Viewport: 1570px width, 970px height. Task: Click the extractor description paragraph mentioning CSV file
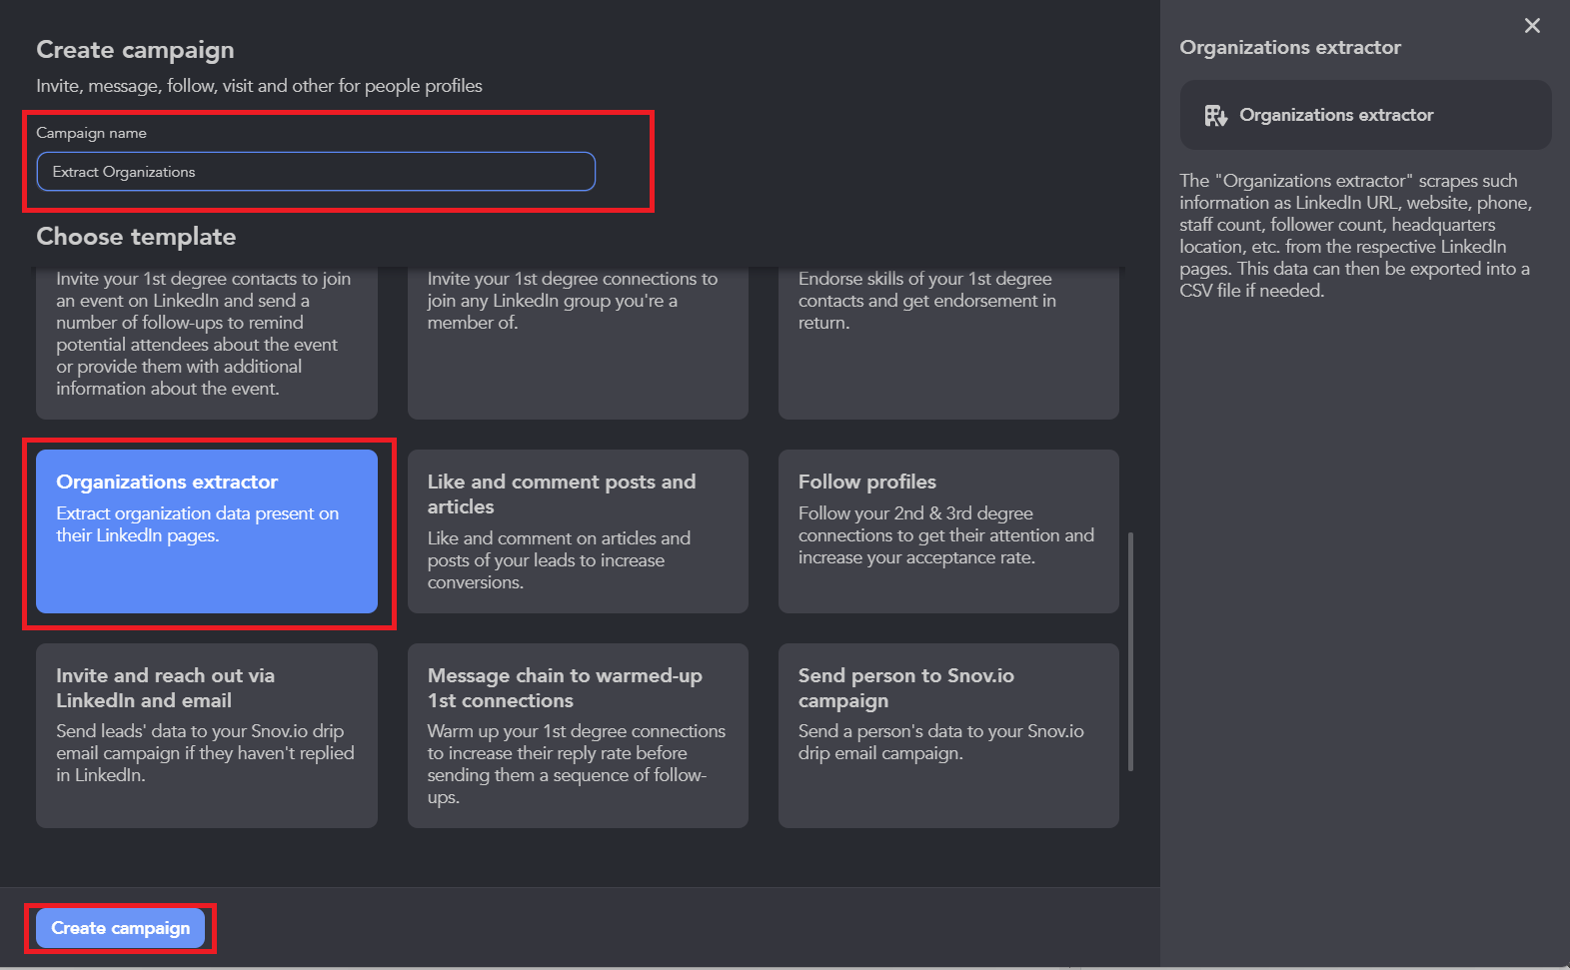(1356, 236)
